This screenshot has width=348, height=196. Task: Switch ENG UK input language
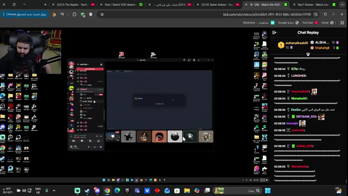click(38, 191)
